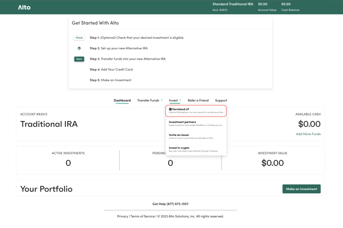Click Step 4: Add Your Credit Card
Screen dimensions: 343x228
coord(111,70)
